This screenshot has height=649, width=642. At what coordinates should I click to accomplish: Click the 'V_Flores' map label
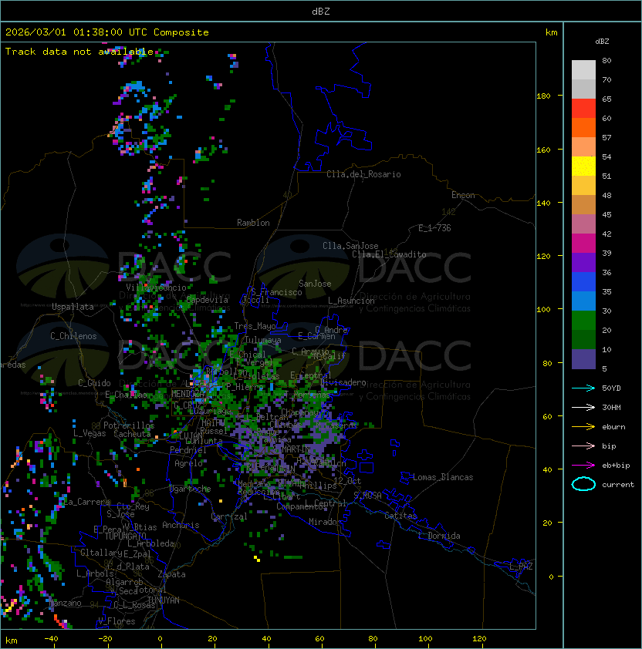click(117, 621)
